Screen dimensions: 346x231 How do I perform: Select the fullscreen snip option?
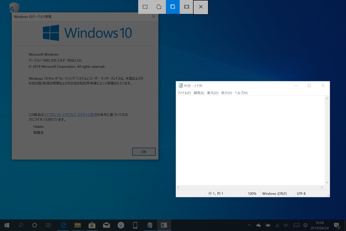coord(186,7)
